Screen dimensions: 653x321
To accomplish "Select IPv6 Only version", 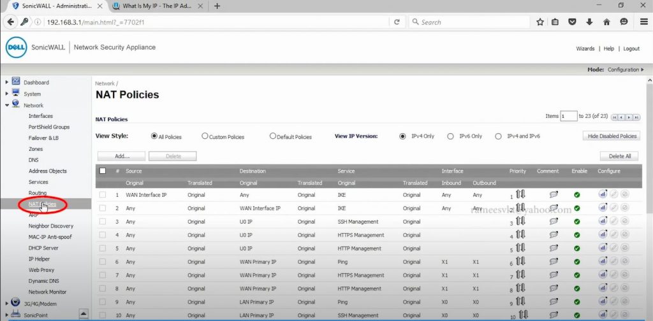I will point(450,136).
